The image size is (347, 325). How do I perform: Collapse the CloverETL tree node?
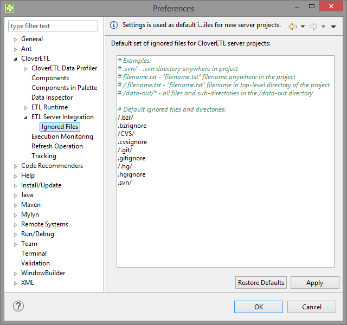(16, 59)
